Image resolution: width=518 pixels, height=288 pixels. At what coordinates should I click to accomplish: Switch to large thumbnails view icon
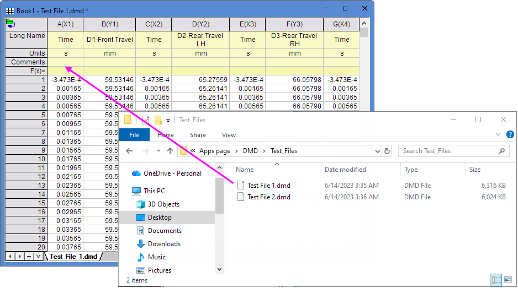[508, 280]
